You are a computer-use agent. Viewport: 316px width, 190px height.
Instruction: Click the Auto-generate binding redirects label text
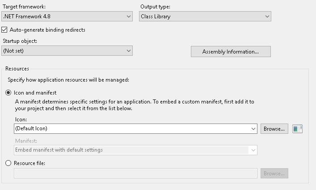47,30
